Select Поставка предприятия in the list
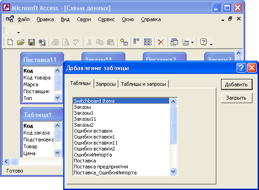This screenshot has width=259, height=190. (x=121, y=167)
